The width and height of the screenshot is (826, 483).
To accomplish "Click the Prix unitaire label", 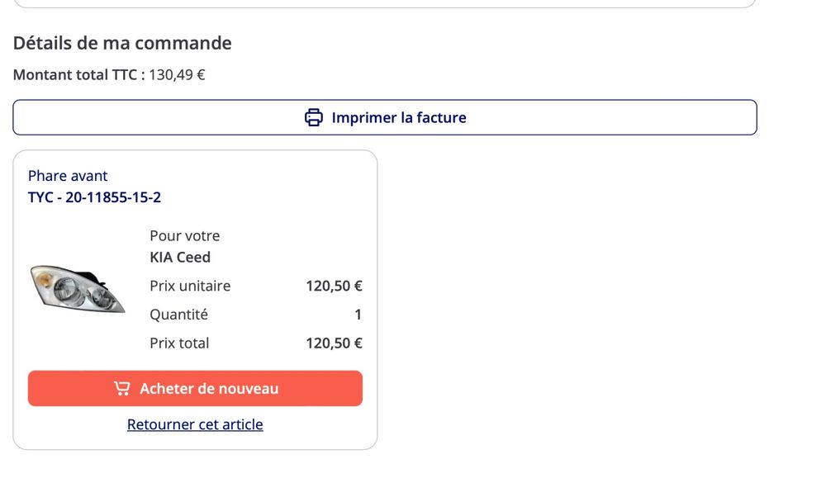I will click(x=190, y=286).
